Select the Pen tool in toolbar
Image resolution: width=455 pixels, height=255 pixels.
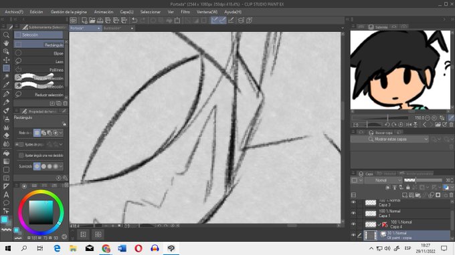click(6, 93)
